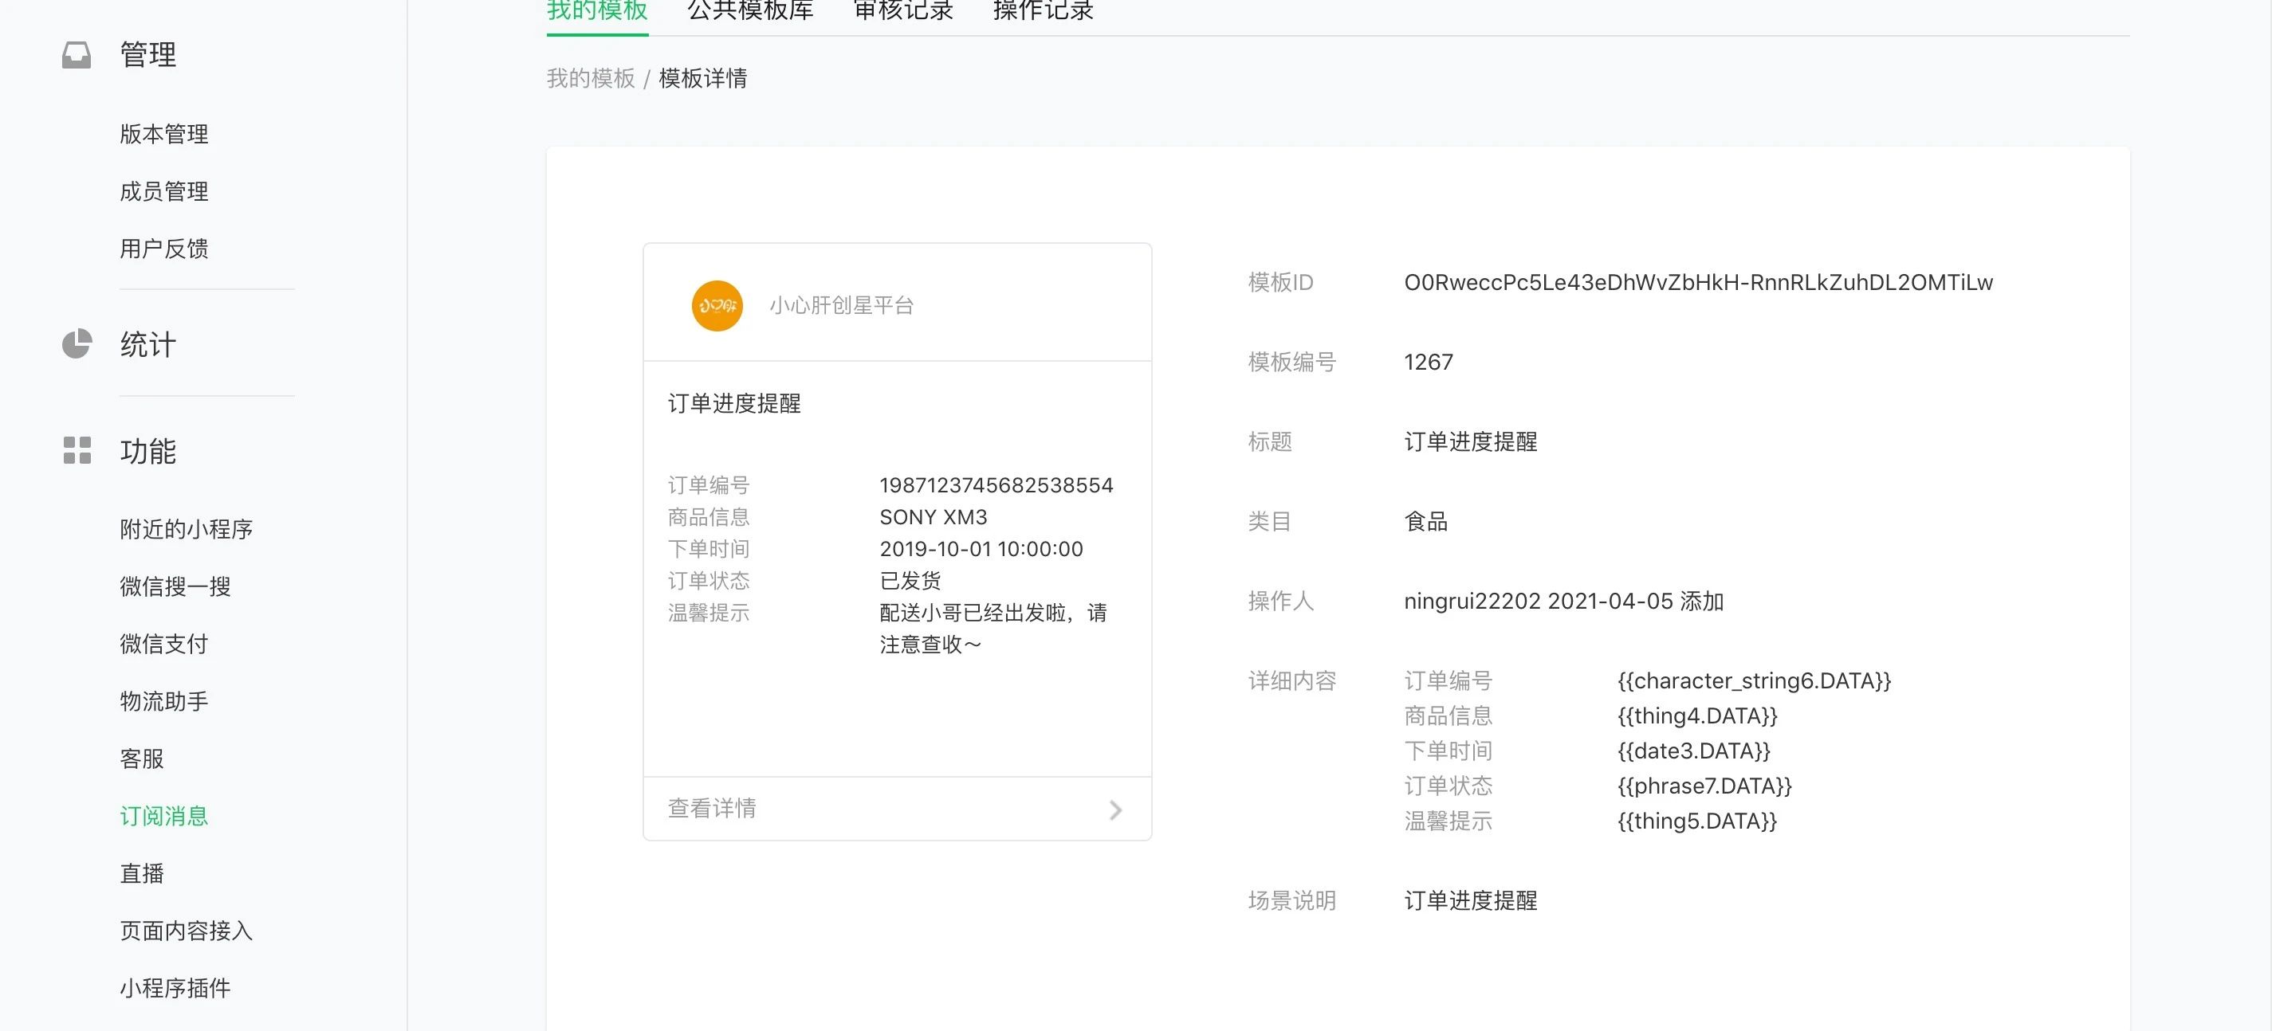Select the 我的模板 tab

pyautogui.click(x=597, y=12)
